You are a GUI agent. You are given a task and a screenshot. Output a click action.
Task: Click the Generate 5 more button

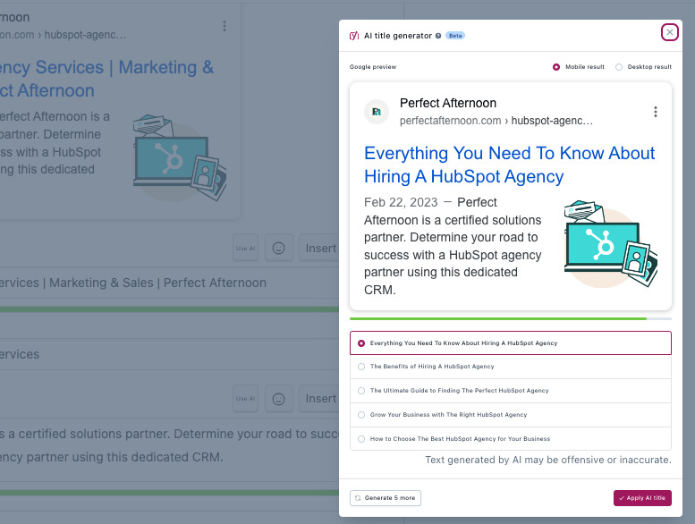(386, 498)
